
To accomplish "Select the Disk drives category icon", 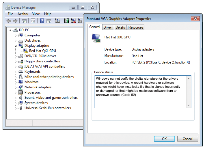I will click(21, 41).
